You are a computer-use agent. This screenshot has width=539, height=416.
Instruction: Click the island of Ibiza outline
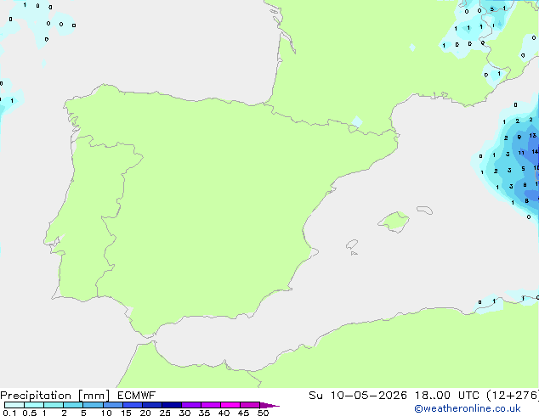352,245
